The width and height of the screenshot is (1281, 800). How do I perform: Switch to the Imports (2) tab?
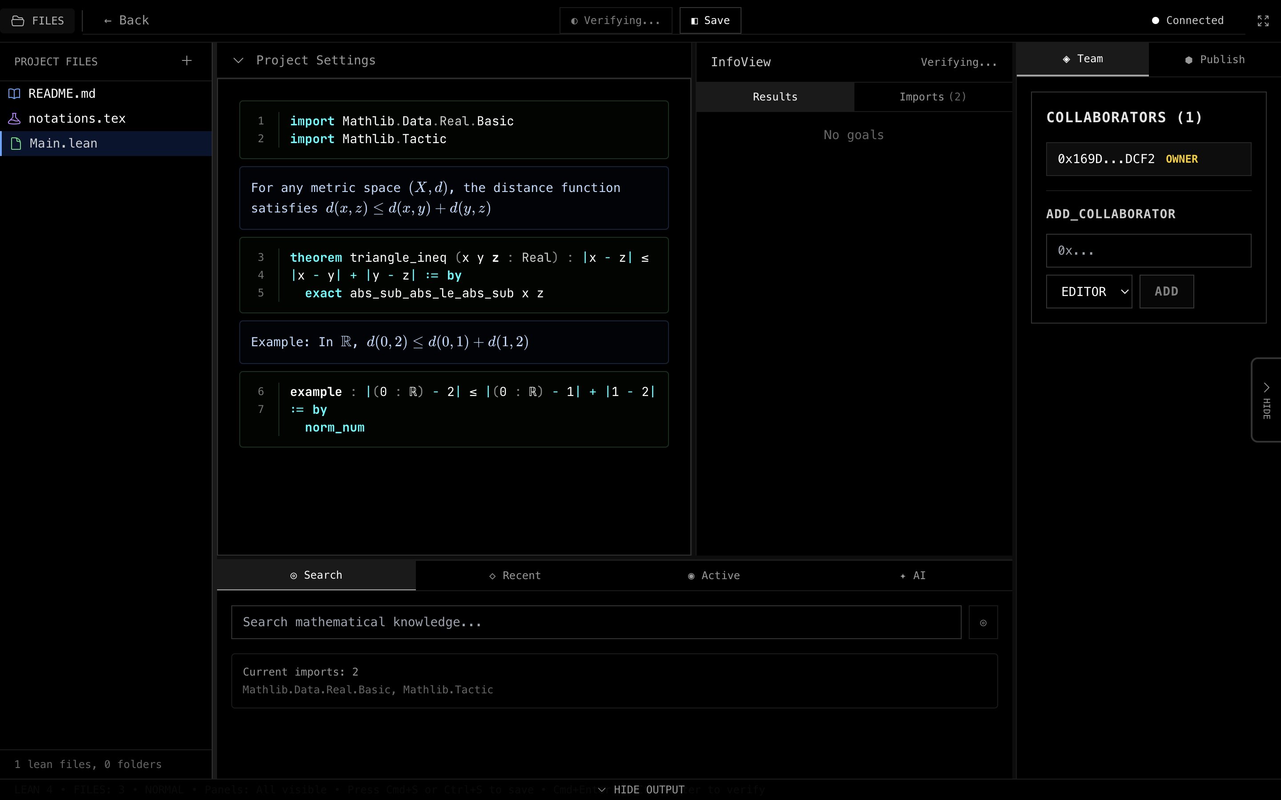click(932, 97)
